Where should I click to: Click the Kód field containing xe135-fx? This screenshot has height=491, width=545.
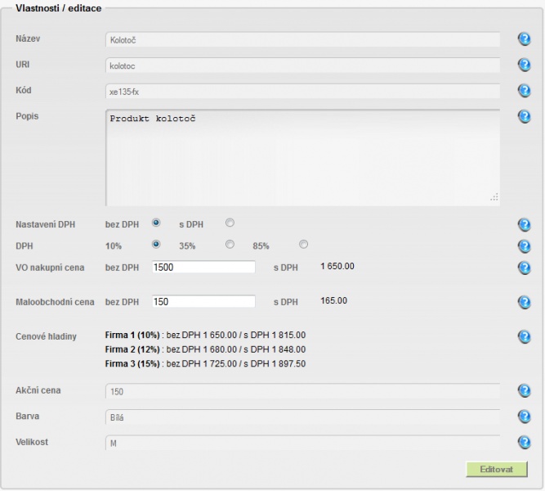point(303,92)
